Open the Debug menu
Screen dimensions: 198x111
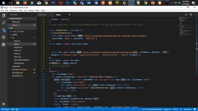click(31, 10)
